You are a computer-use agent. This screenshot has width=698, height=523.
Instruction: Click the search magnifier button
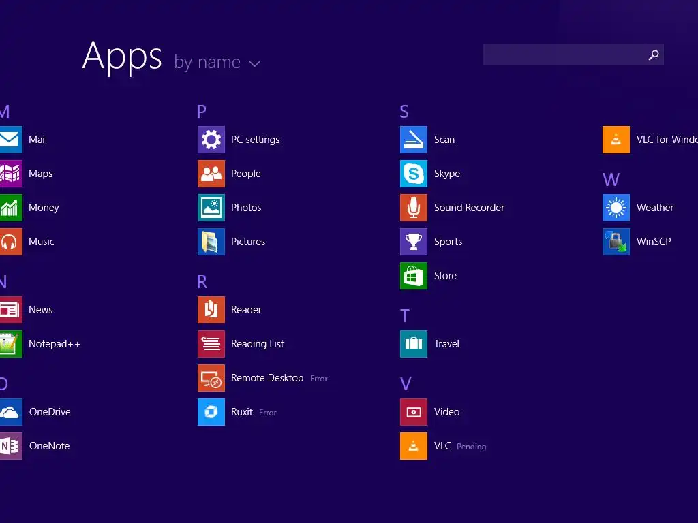[x=654, y=54]
